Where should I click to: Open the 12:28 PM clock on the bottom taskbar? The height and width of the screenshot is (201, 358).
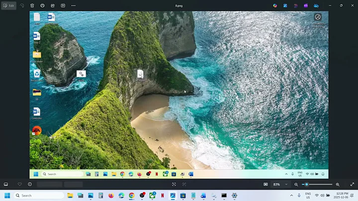(342, 196)
